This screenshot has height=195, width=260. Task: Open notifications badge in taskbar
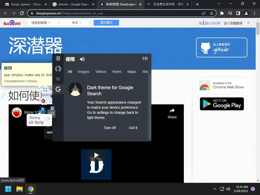tap(253, 189)
